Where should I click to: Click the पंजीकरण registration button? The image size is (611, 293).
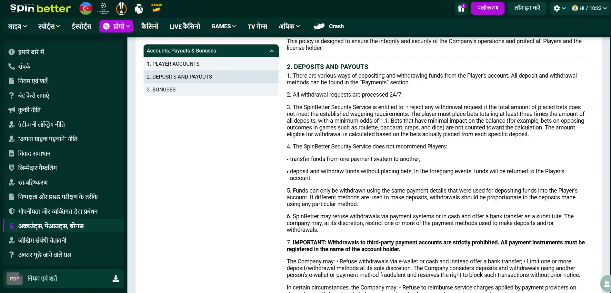tap(487, 8)
